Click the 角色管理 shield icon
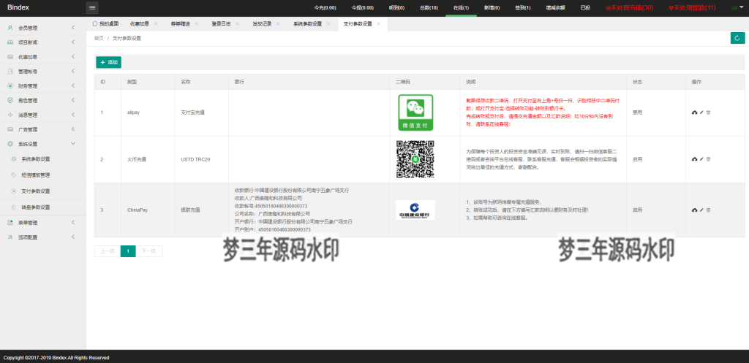This screenshot has height=363, width=749. [x=10, y=100]
